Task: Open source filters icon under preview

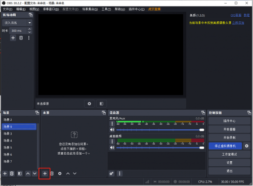Action: click(x=101, y=104)
